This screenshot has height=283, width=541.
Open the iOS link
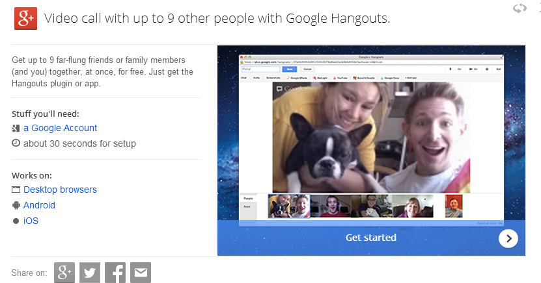click(x=31, y=221)
